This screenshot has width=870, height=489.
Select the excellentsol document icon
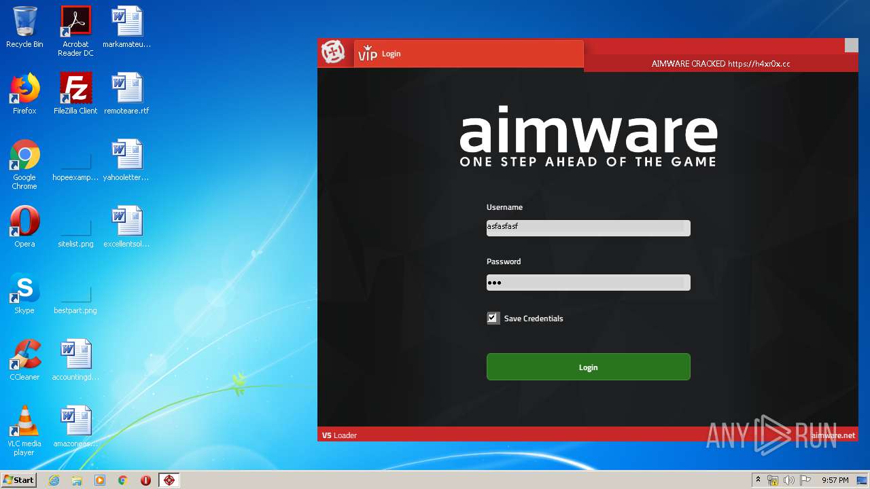pyautogui.click(x=126, y=227)
